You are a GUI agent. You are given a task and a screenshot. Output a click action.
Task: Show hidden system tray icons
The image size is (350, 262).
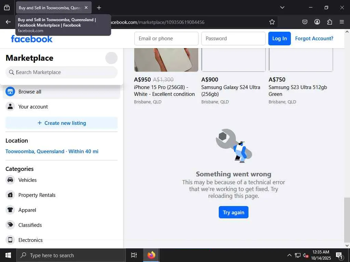[289, 255]
